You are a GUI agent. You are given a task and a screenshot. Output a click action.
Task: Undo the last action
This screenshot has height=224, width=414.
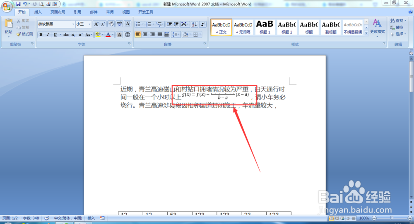(x=25, y=4)
